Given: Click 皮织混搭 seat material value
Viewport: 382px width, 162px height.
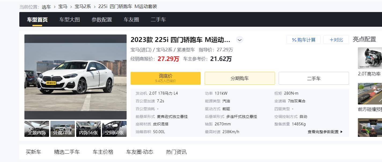Looking at the screenshot, I should pyautogui.click(x=161, y=124).
